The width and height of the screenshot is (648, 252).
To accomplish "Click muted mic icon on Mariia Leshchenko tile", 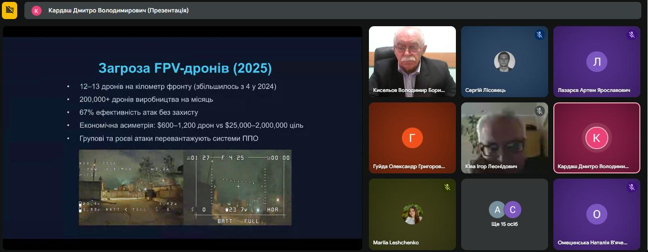I will pyautogui.click(x=447, y=187).
